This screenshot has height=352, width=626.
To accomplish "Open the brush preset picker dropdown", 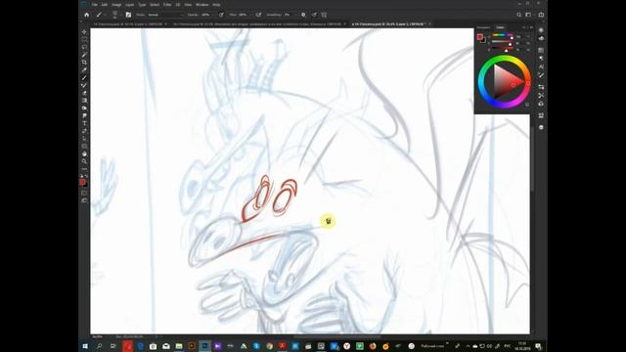I will (115, 15).
